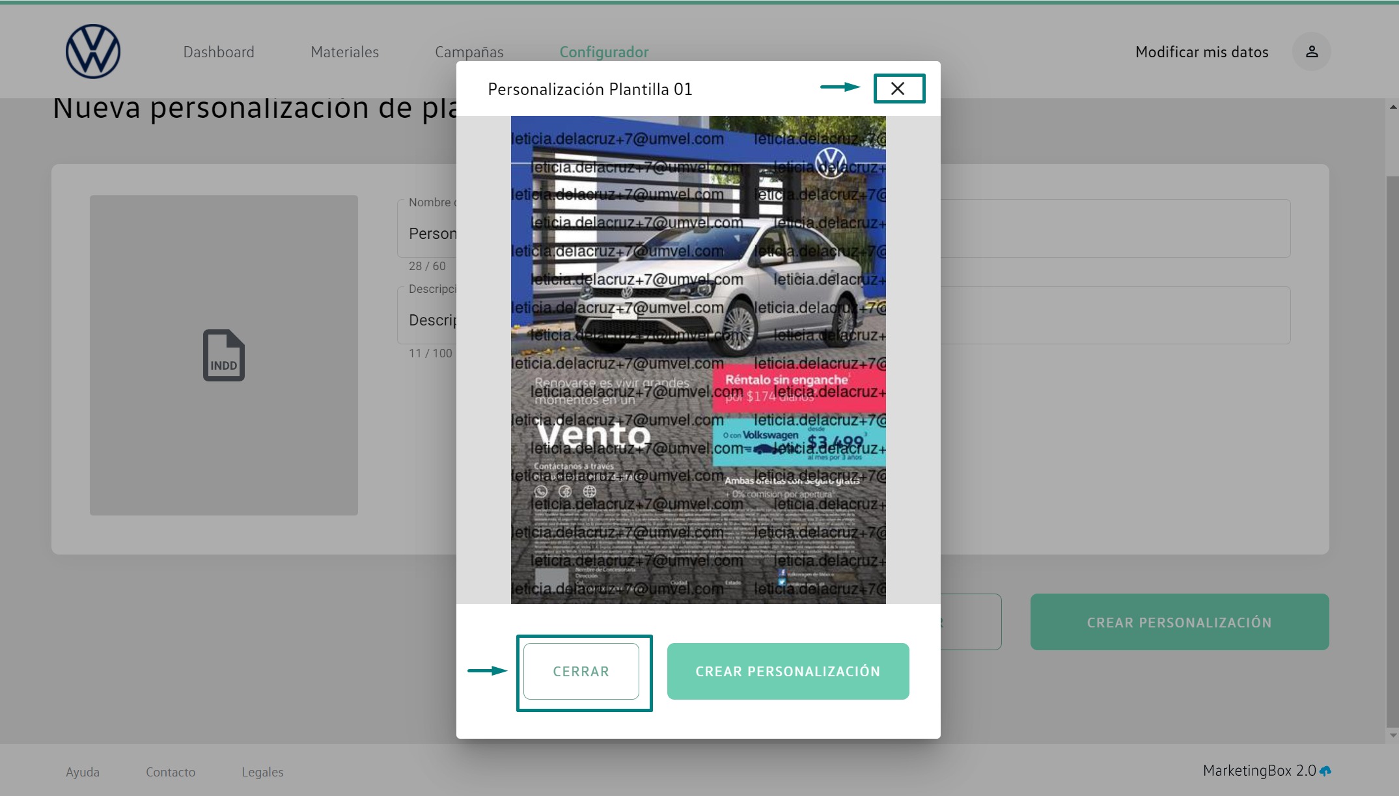
Task: Click the scrollbar down arrow
Action: pyautogui.click(x=1392, y=735)
